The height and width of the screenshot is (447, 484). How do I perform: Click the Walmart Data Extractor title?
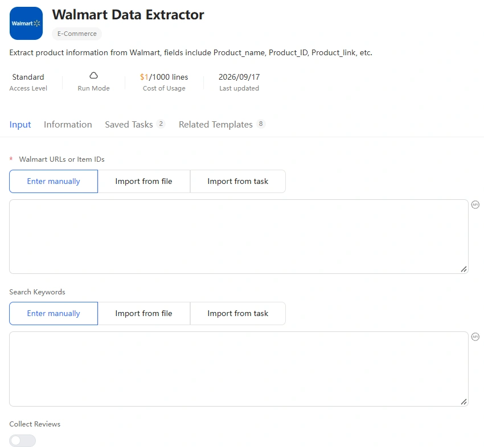(x=128, y=14)
